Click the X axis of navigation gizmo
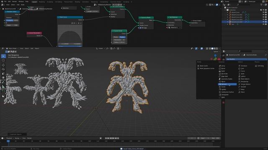268x150 pixels. tap(219, 59)
